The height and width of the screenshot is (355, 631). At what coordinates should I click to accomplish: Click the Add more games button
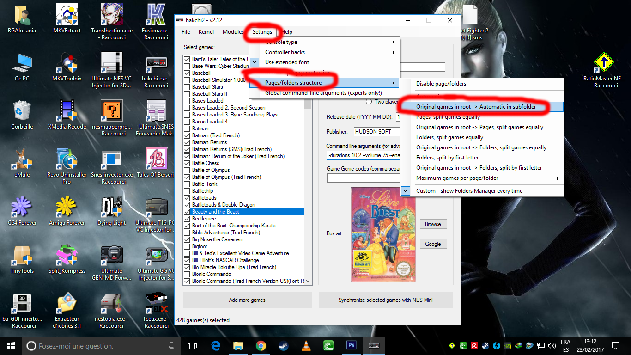coord(247,300)
